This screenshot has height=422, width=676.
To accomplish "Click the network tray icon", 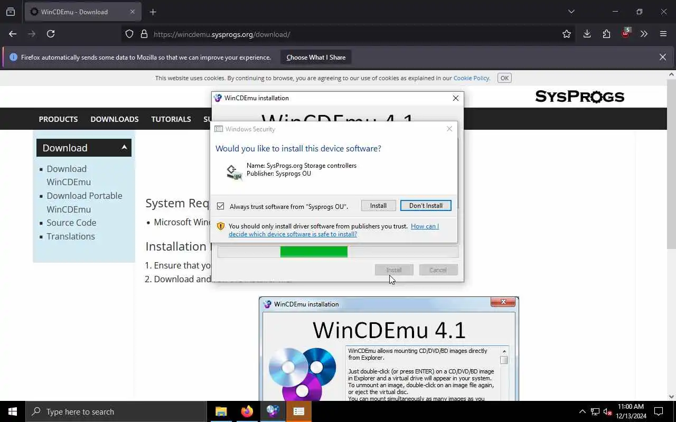I will click(595, 411).
